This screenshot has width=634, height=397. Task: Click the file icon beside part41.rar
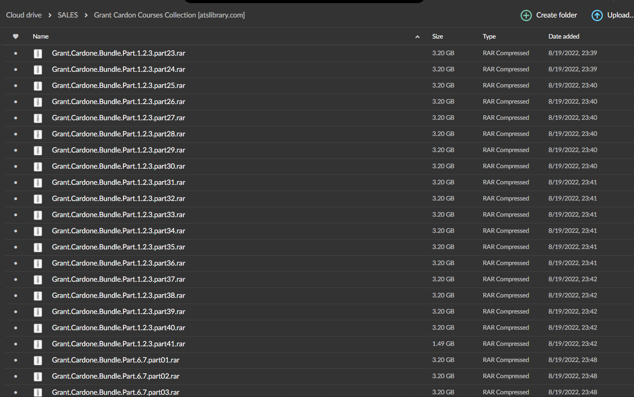(x=38, y=344)
